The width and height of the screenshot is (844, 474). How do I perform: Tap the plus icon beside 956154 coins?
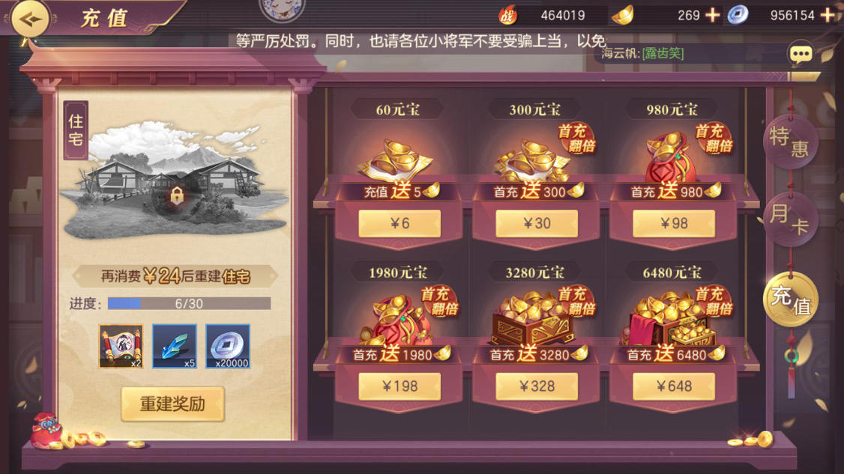pos(828,15)
